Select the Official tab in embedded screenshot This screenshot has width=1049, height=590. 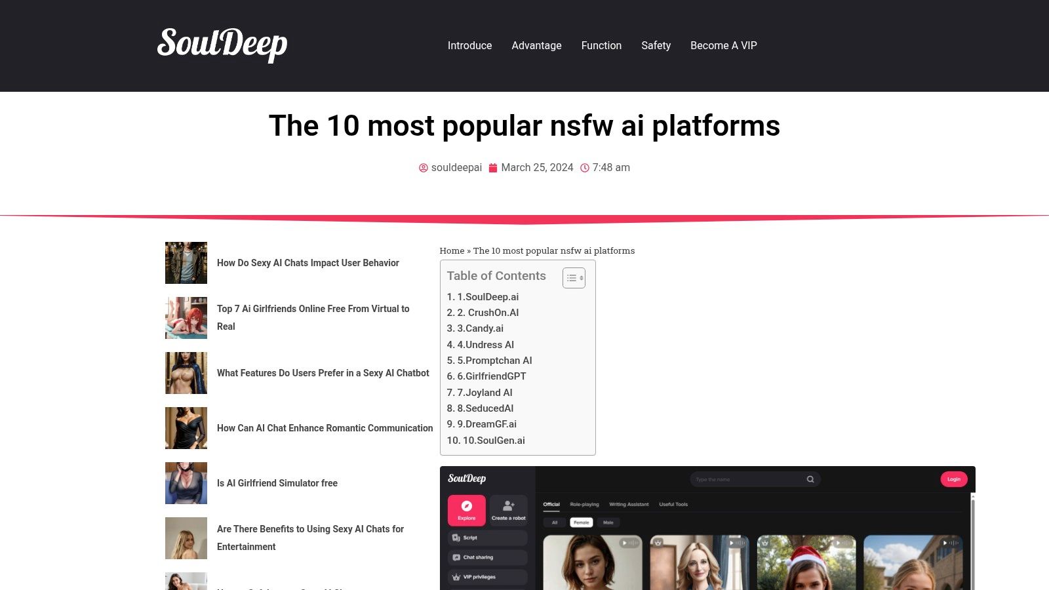click(551, 505)
